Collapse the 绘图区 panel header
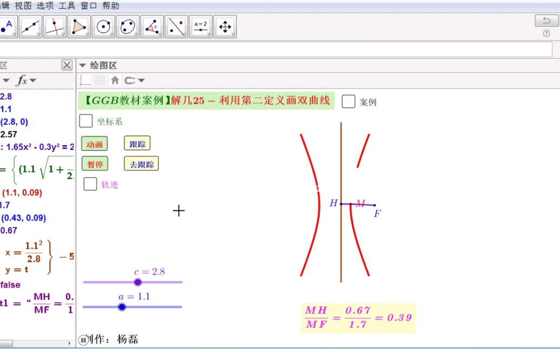 click(x=82, y=65)
